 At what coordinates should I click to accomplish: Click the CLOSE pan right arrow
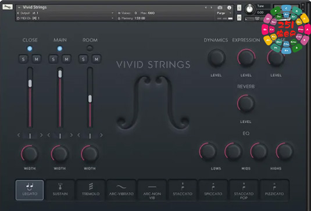pos(41,135)
